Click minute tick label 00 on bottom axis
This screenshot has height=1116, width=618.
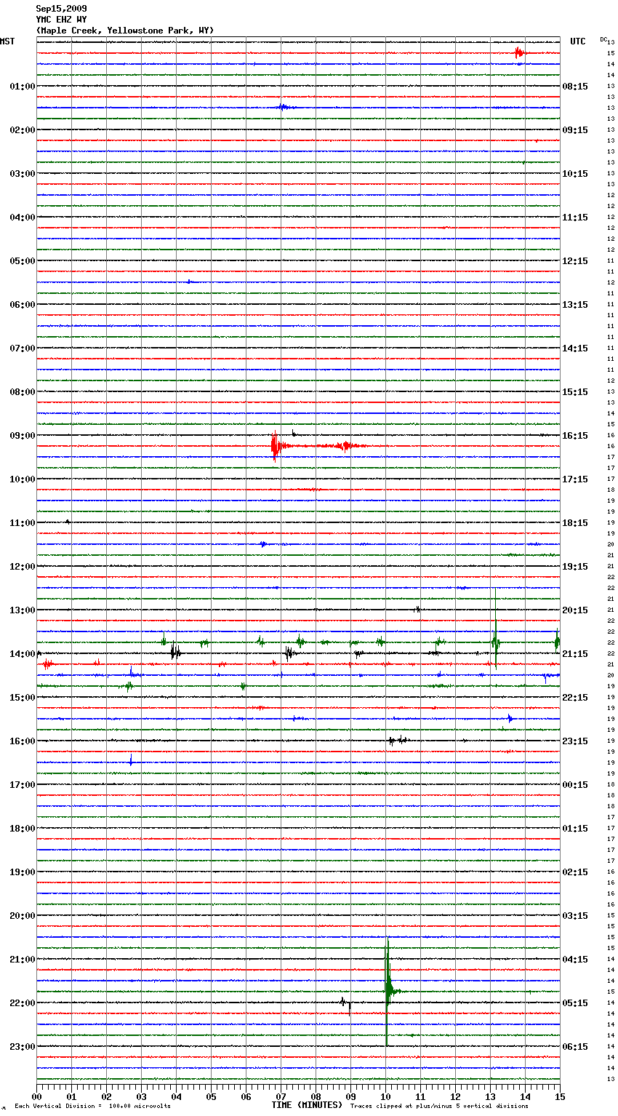[x=37, y=1096]
